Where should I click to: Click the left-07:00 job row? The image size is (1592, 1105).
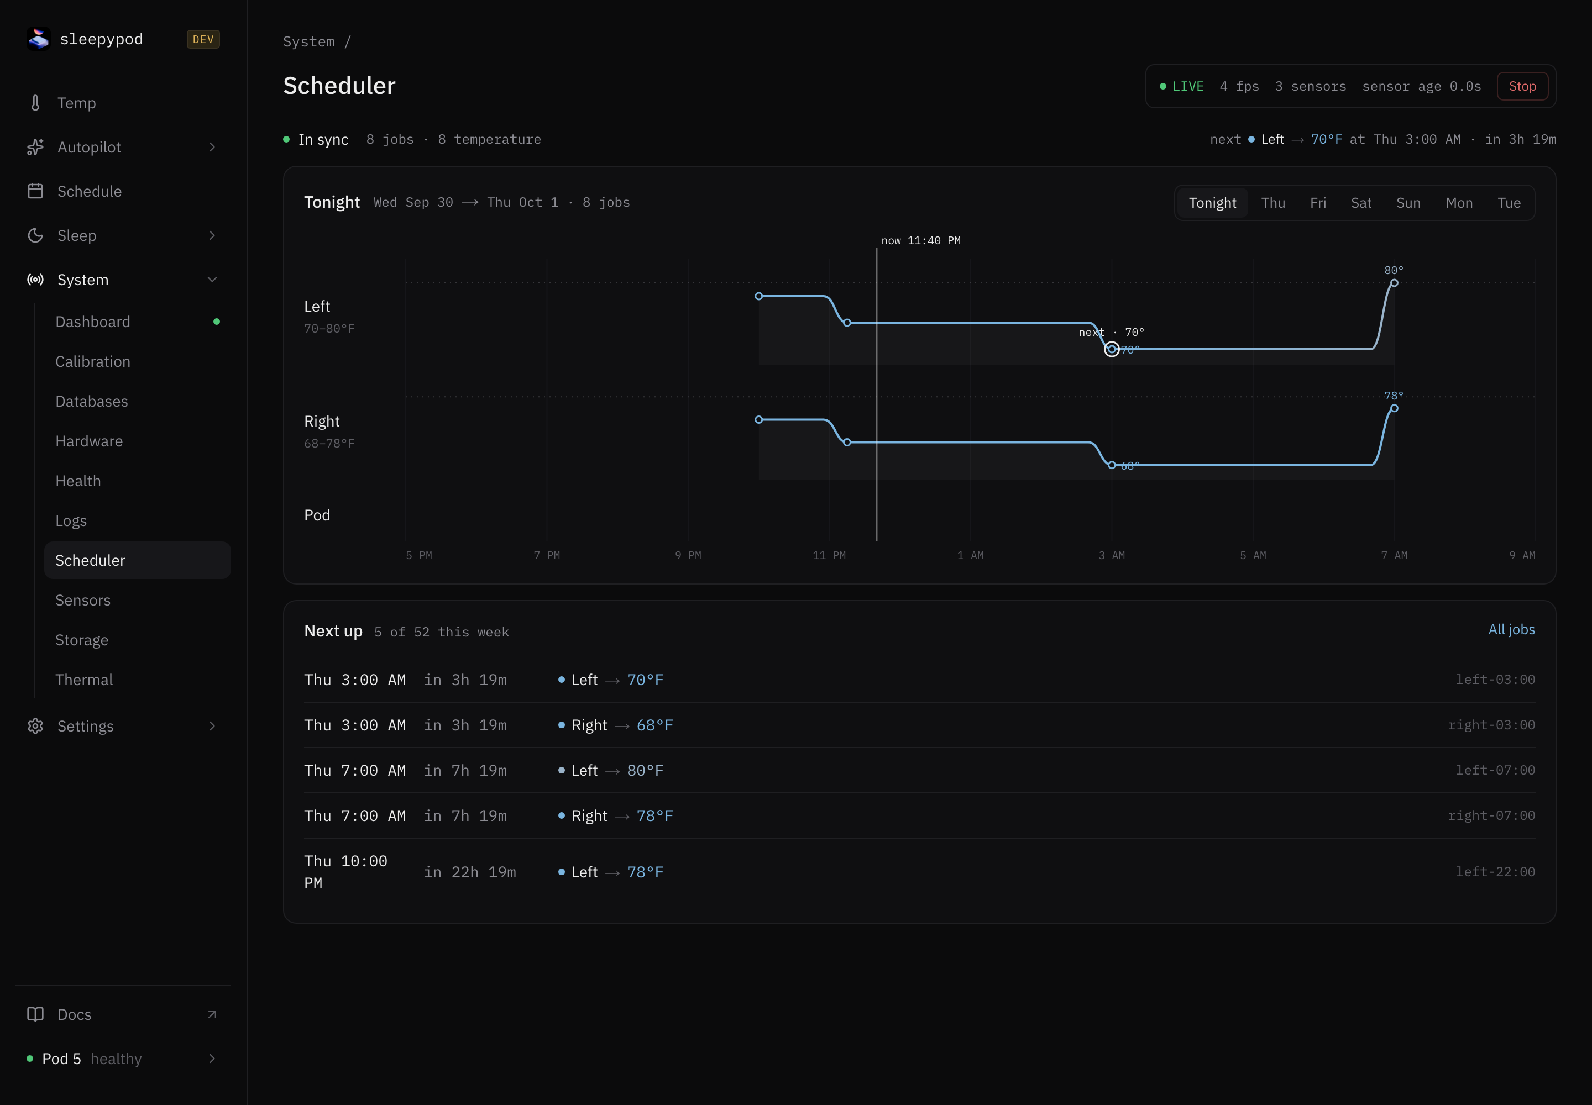[x=919, y=771]
